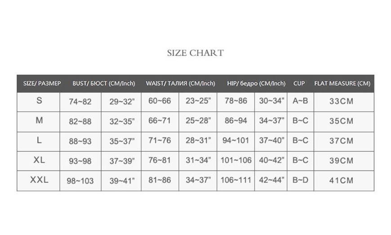
Task: Select the L size row label
Action: click(x=39, y=140)
